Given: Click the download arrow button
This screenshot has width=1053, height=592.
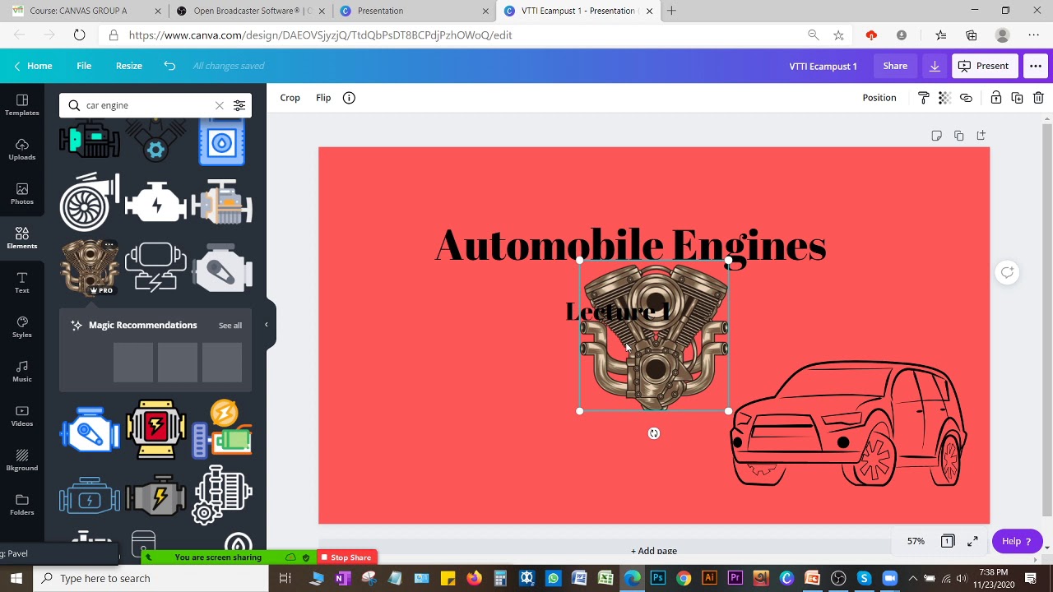Looking at the screenshot, I should pos(935,66).
